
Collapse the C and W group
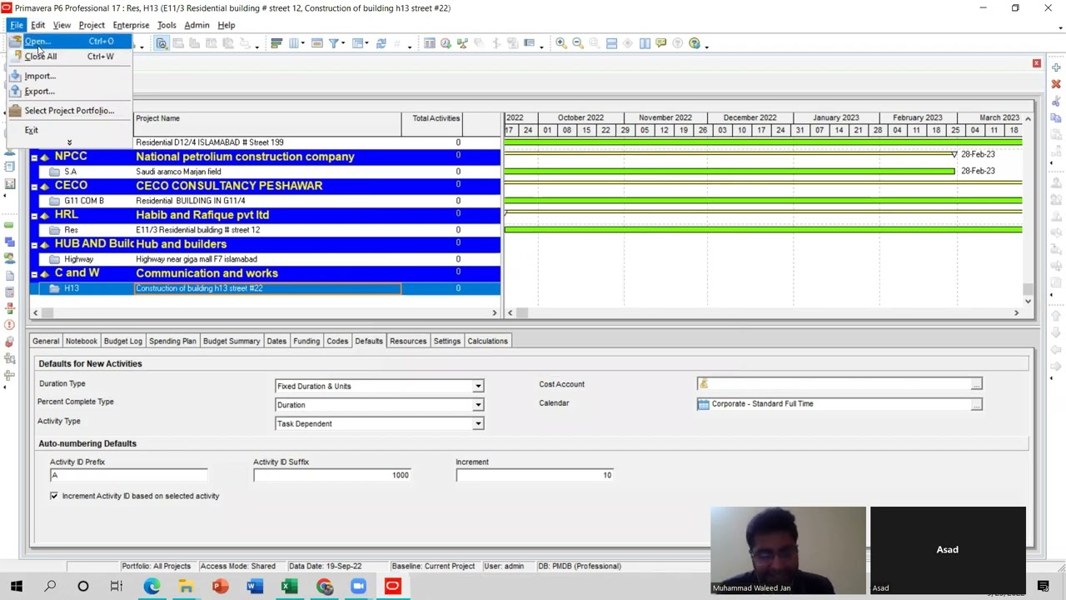[x=34, y=273]
